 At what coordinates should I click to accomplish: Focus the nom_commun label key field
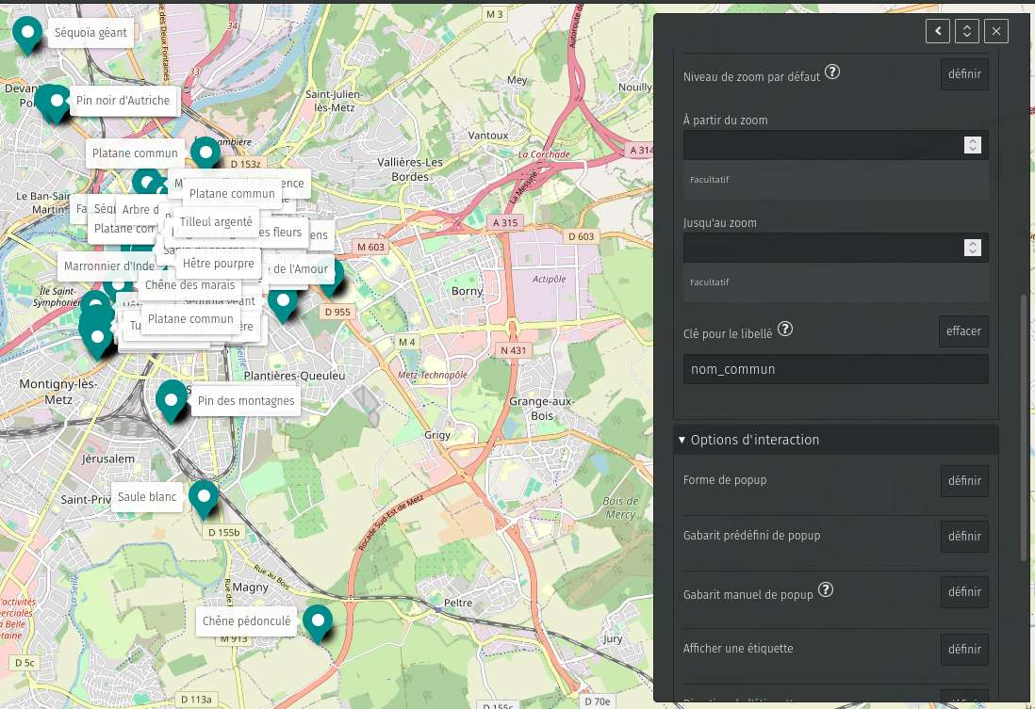point(834,369)
